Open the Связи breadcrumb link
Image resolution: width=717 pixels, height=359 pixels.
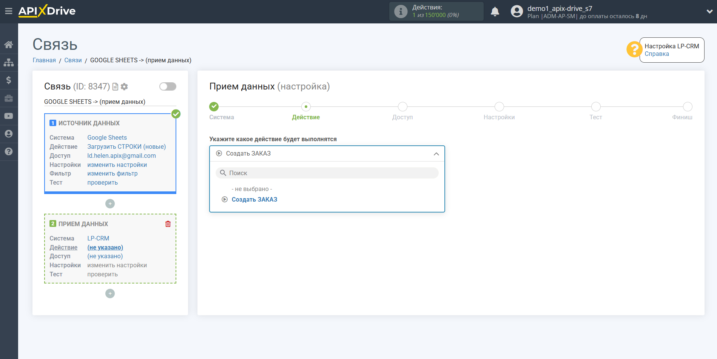(73, 60)
